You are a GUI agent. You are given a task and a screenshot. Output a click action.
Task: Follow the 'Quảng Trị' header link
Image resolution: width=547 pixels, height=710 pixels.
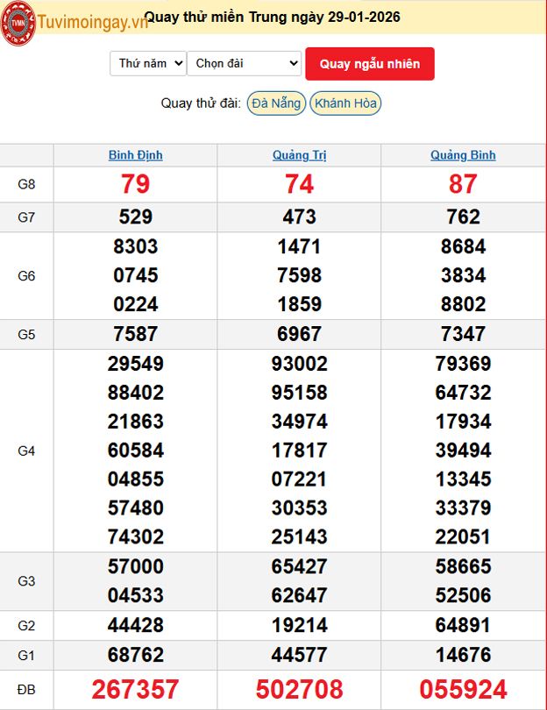tap(299, 155)
